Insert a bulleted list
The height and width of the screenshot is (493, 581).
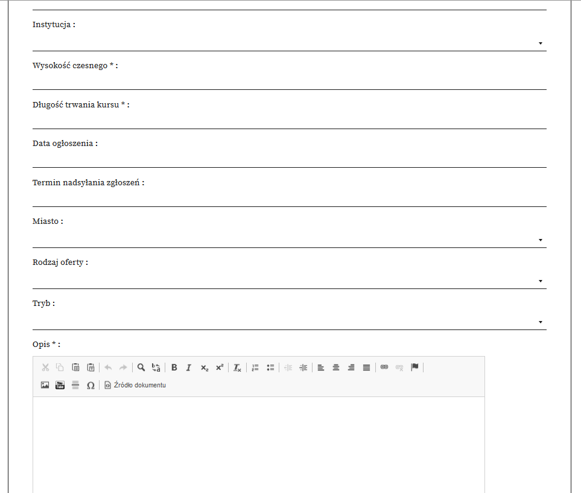(270, 367)
